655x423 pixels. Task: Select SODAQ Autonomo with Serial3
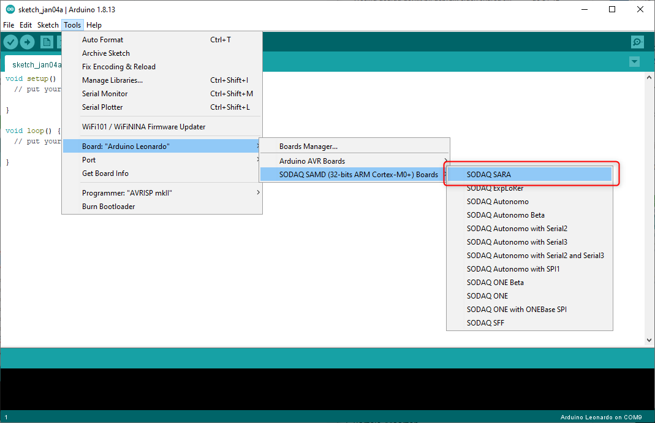(x=529, y=242)
